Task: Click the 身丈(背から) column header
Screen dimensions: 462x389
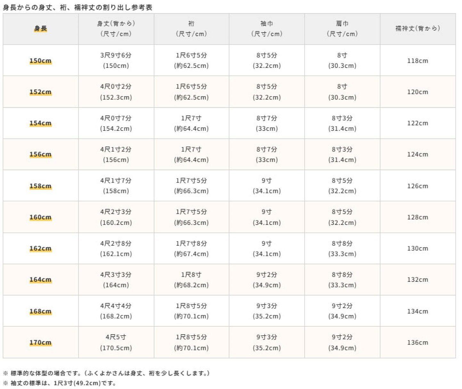Action: coord(116,29)
